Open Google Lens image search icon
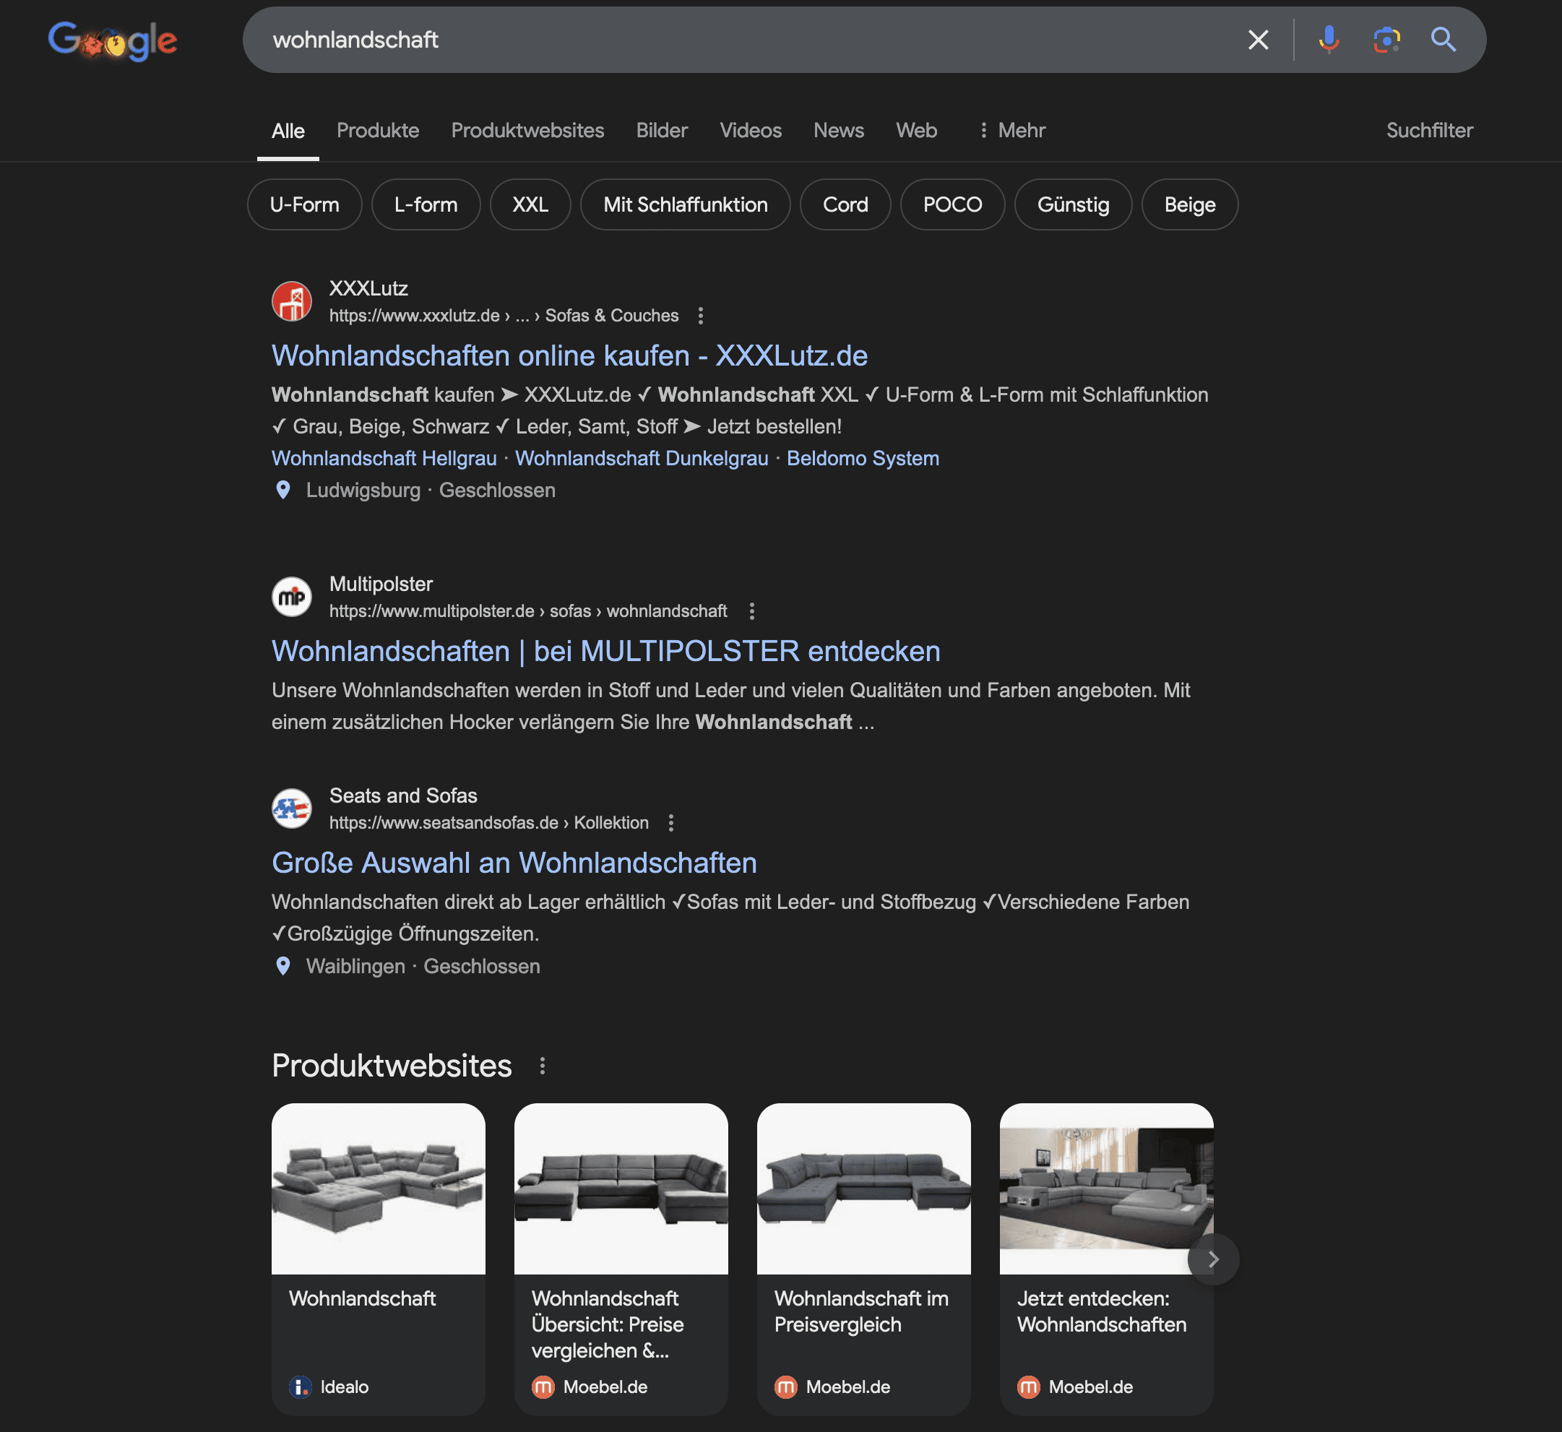This screenshot has width=1562, height=1432. click(x=1386, y=40)
